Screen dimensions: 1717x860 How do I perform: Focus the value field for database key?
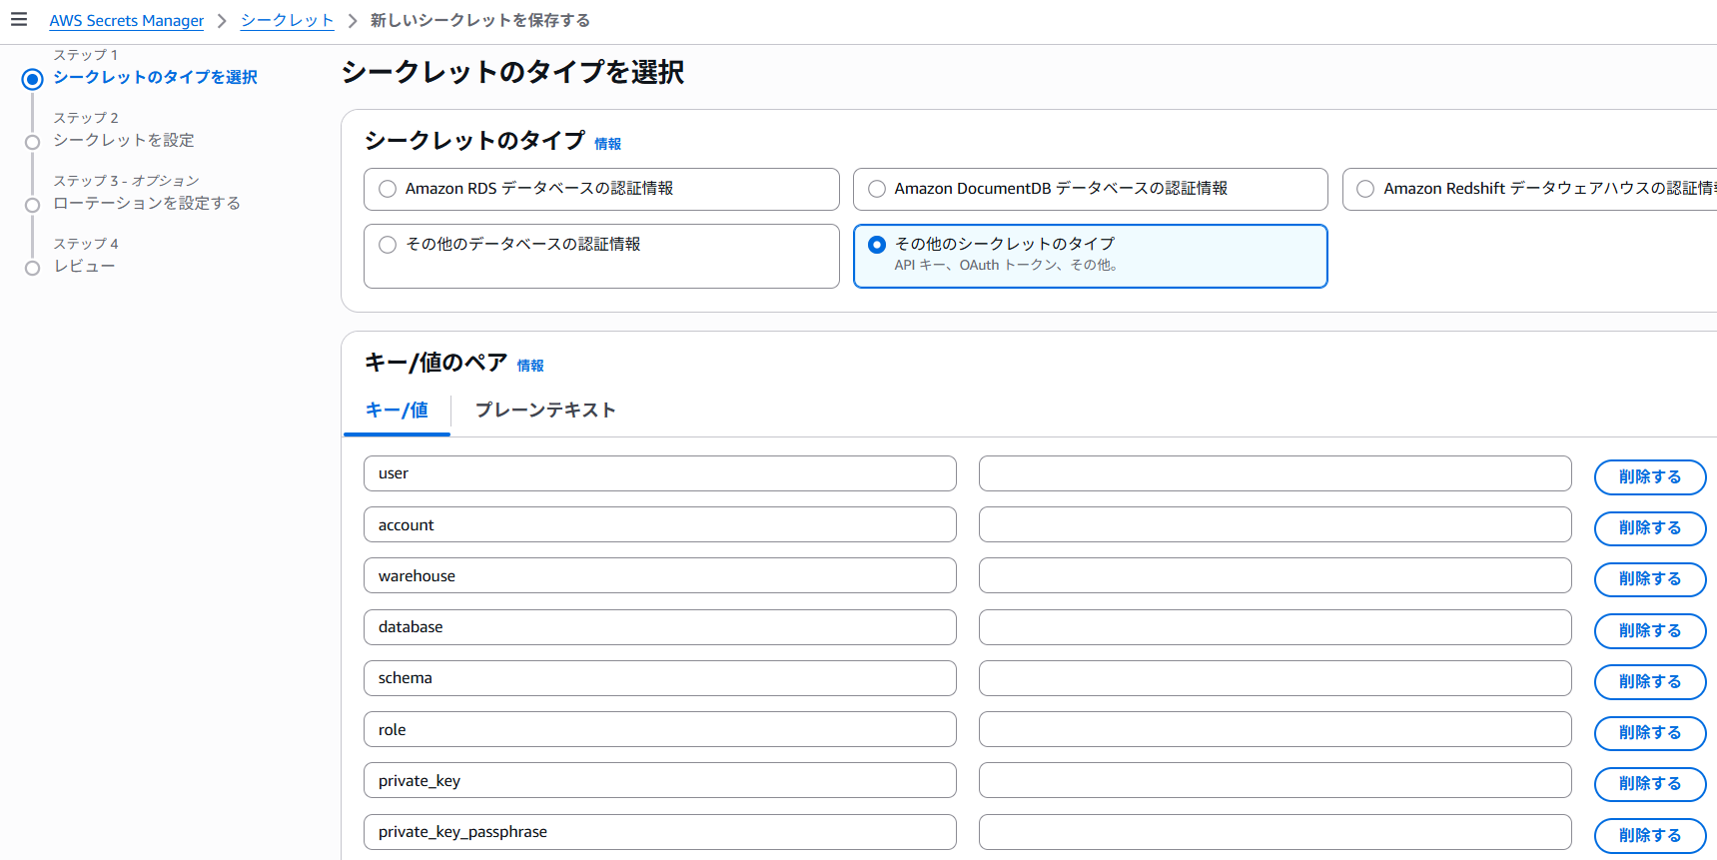[1276, 627]
